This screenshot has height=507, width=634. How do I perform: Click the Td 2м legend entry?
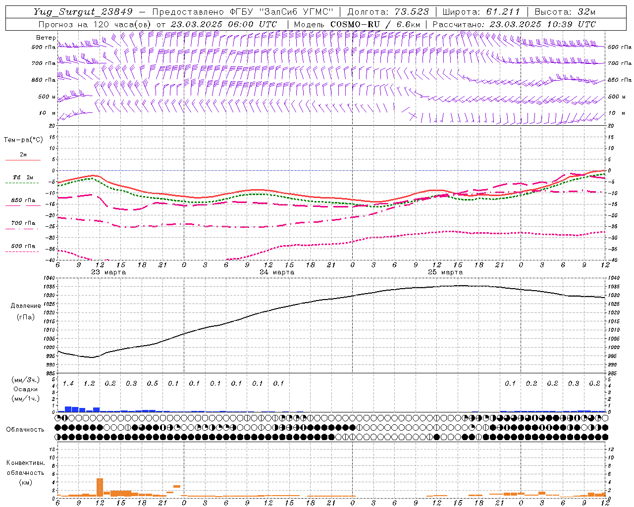23,177
